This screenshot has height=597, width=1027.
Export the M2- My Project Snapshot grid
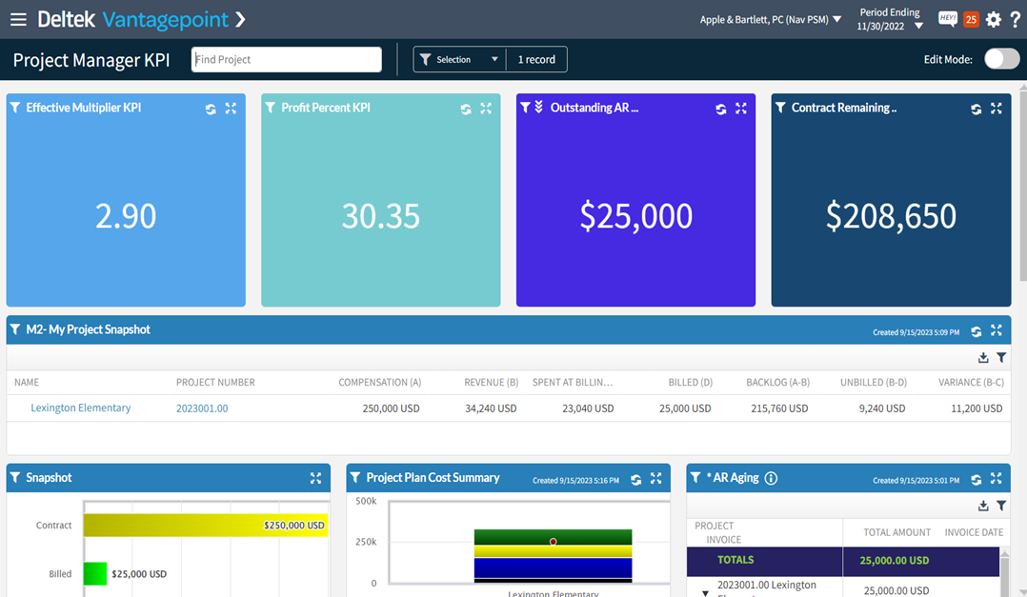(983, 358)
